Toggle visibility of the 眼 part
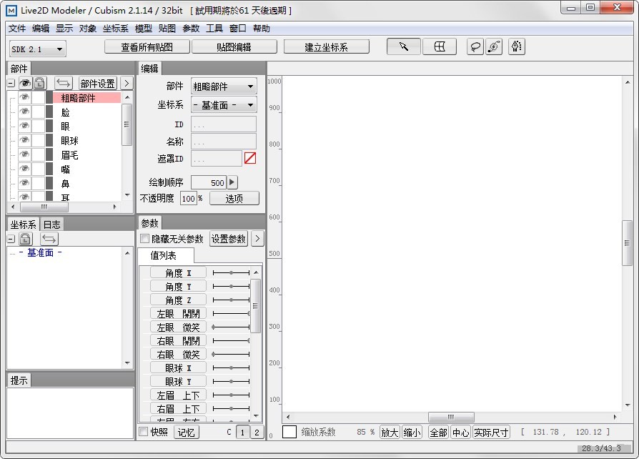639x459 pixels. [x=25, y=125]
